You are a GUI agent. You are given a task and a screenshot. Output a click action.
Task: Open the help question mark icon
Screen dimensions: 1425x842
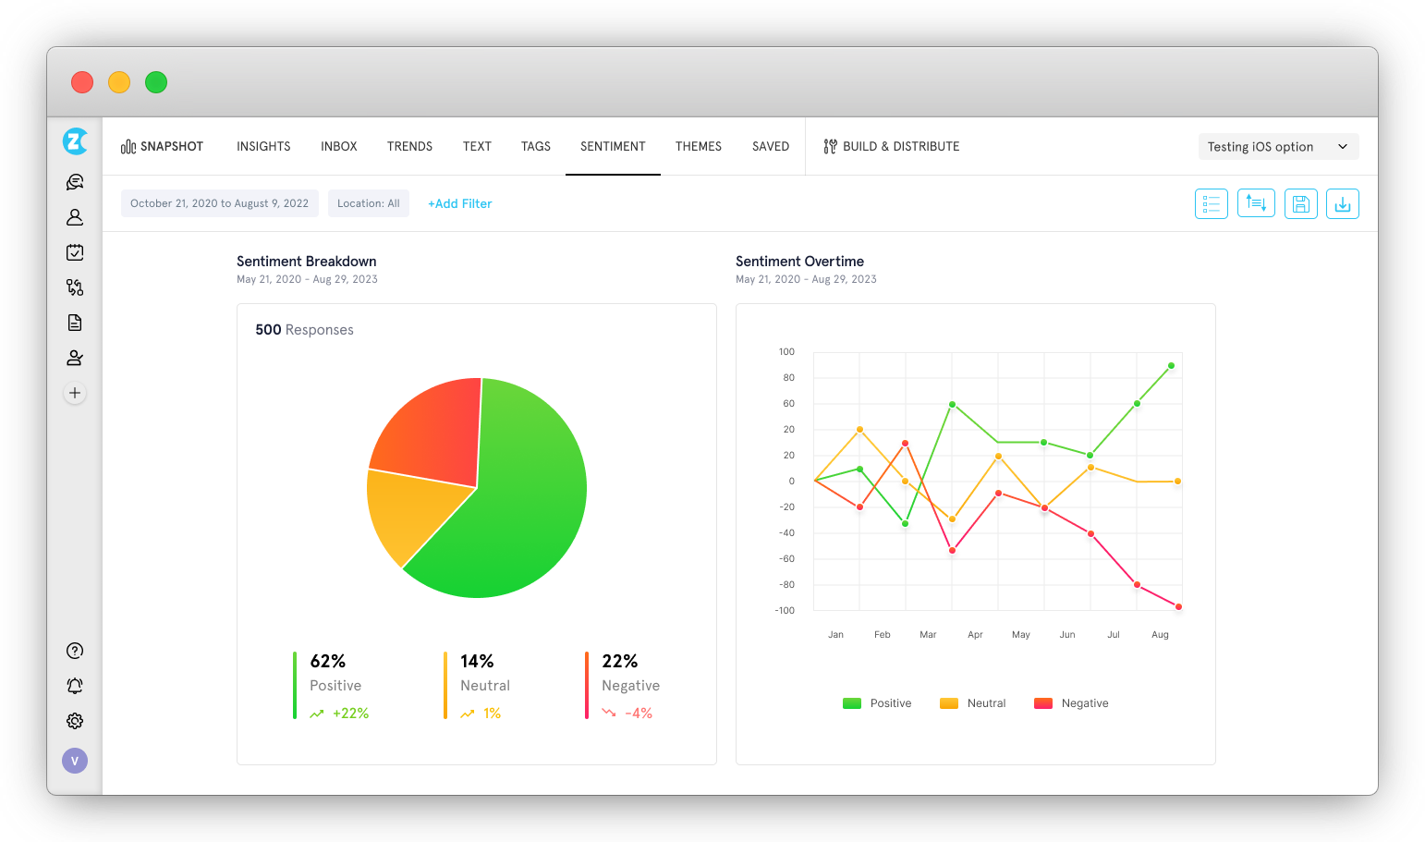coord(75,650)
